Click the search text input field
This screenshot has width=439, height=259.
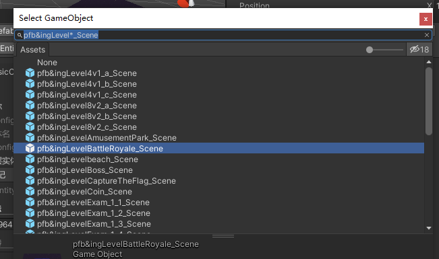coord(223,35)
